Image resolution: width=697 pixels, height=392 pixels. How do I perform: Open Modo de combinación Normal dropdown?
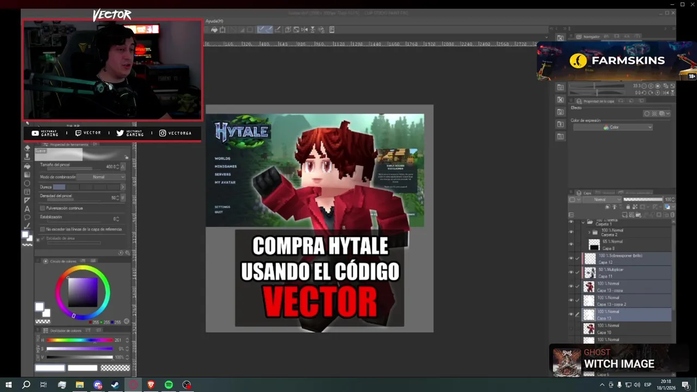click(101, 177)
